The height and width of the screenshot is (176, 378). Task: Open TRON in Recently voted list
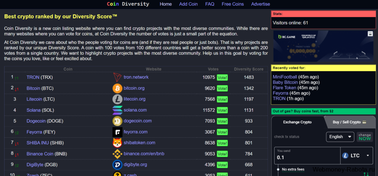279,99
